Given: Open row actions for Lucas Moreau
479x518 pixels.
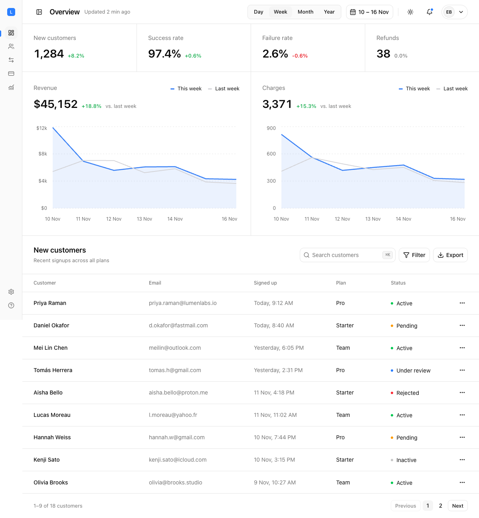Looking at the screenshot, I should [462, 415].
